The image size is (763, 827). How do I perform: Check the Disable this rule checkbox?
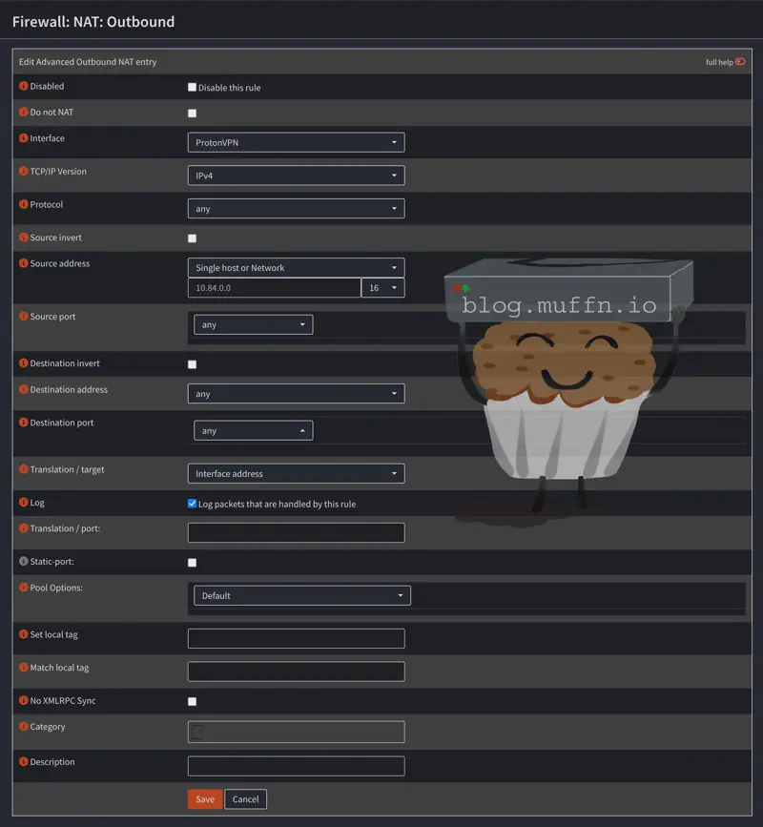[192, 87]
